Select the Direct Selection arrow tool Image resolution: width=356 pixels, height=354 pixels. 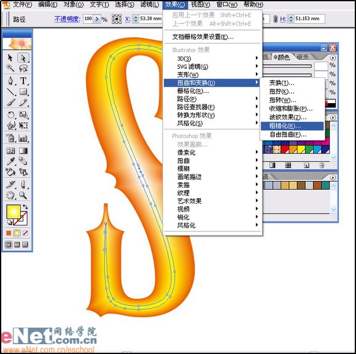tap(23, 58)
